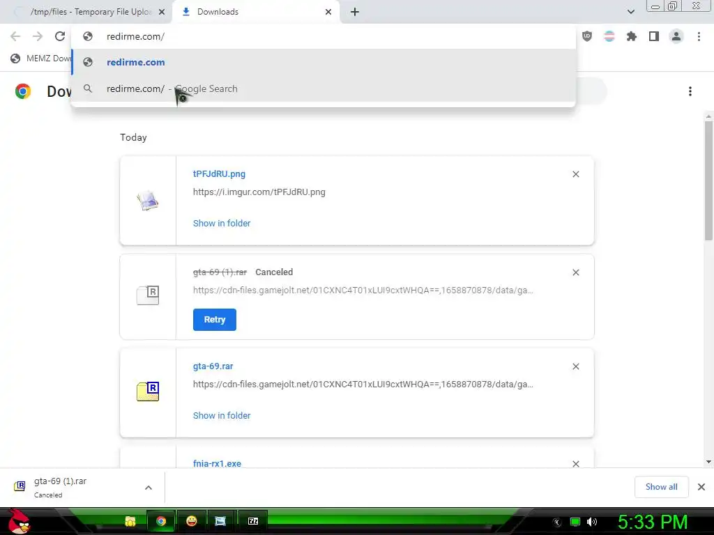
Task: Open the gta-69.rar file link
Action: coord(213,366)
